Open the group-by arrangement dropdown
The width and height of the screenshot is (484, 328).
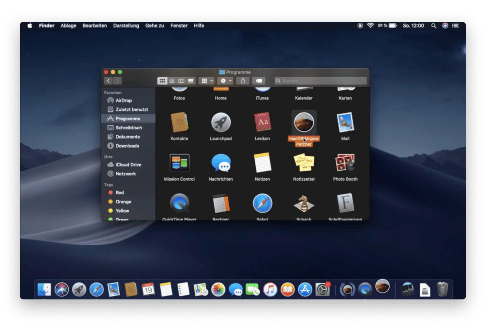coord(207,81)
